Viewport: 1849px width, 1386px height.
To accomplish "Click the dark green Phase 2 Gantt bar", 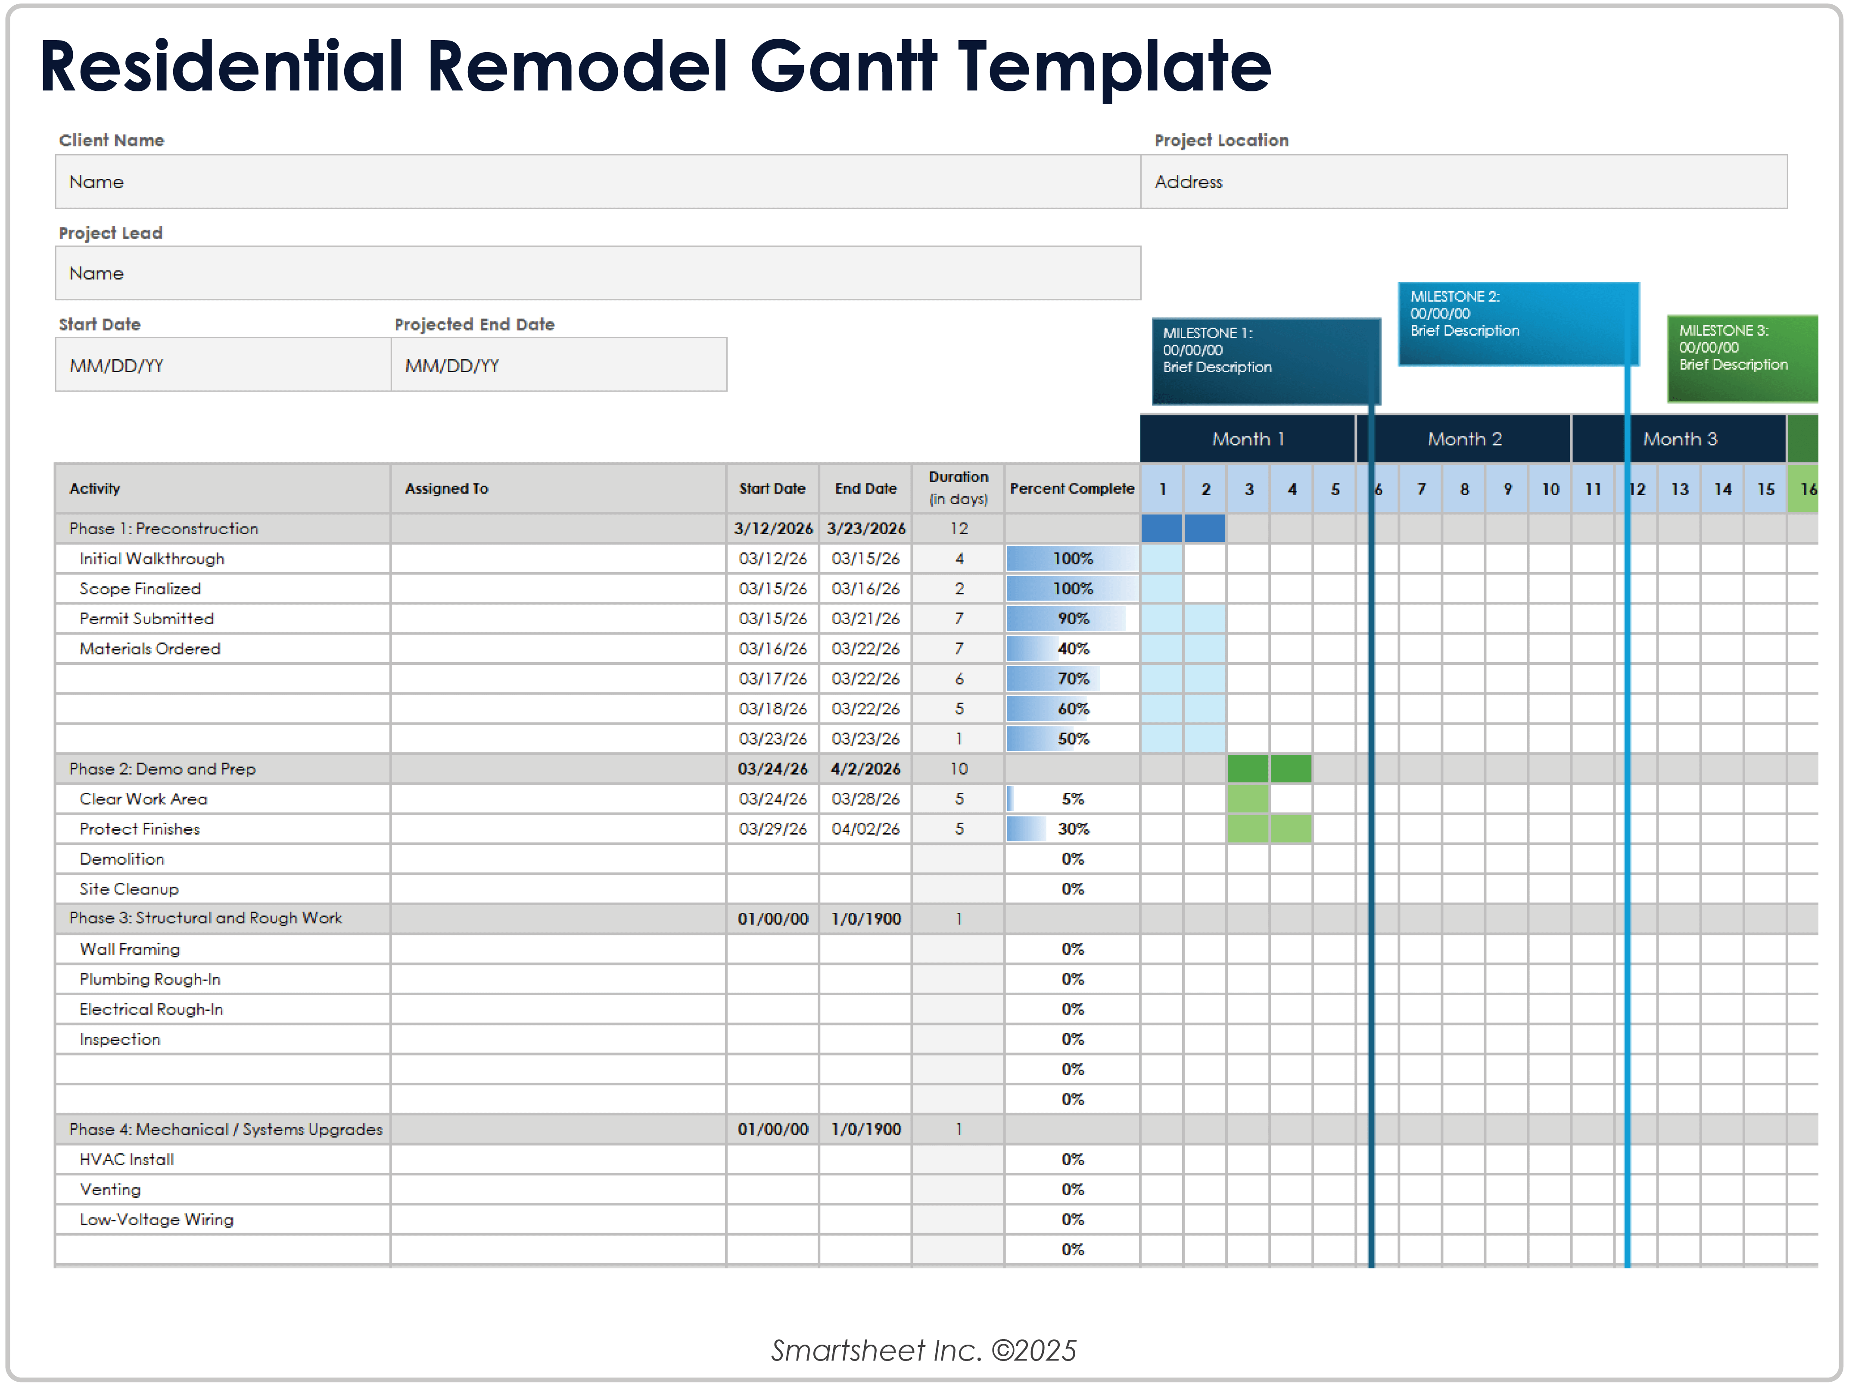I will point(1269,769).
